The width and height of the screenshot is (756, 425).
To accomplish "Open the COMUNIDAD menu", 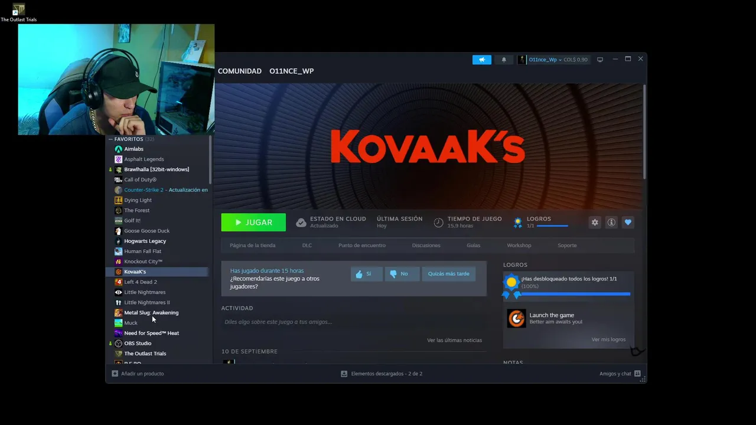I will point(240,71).
